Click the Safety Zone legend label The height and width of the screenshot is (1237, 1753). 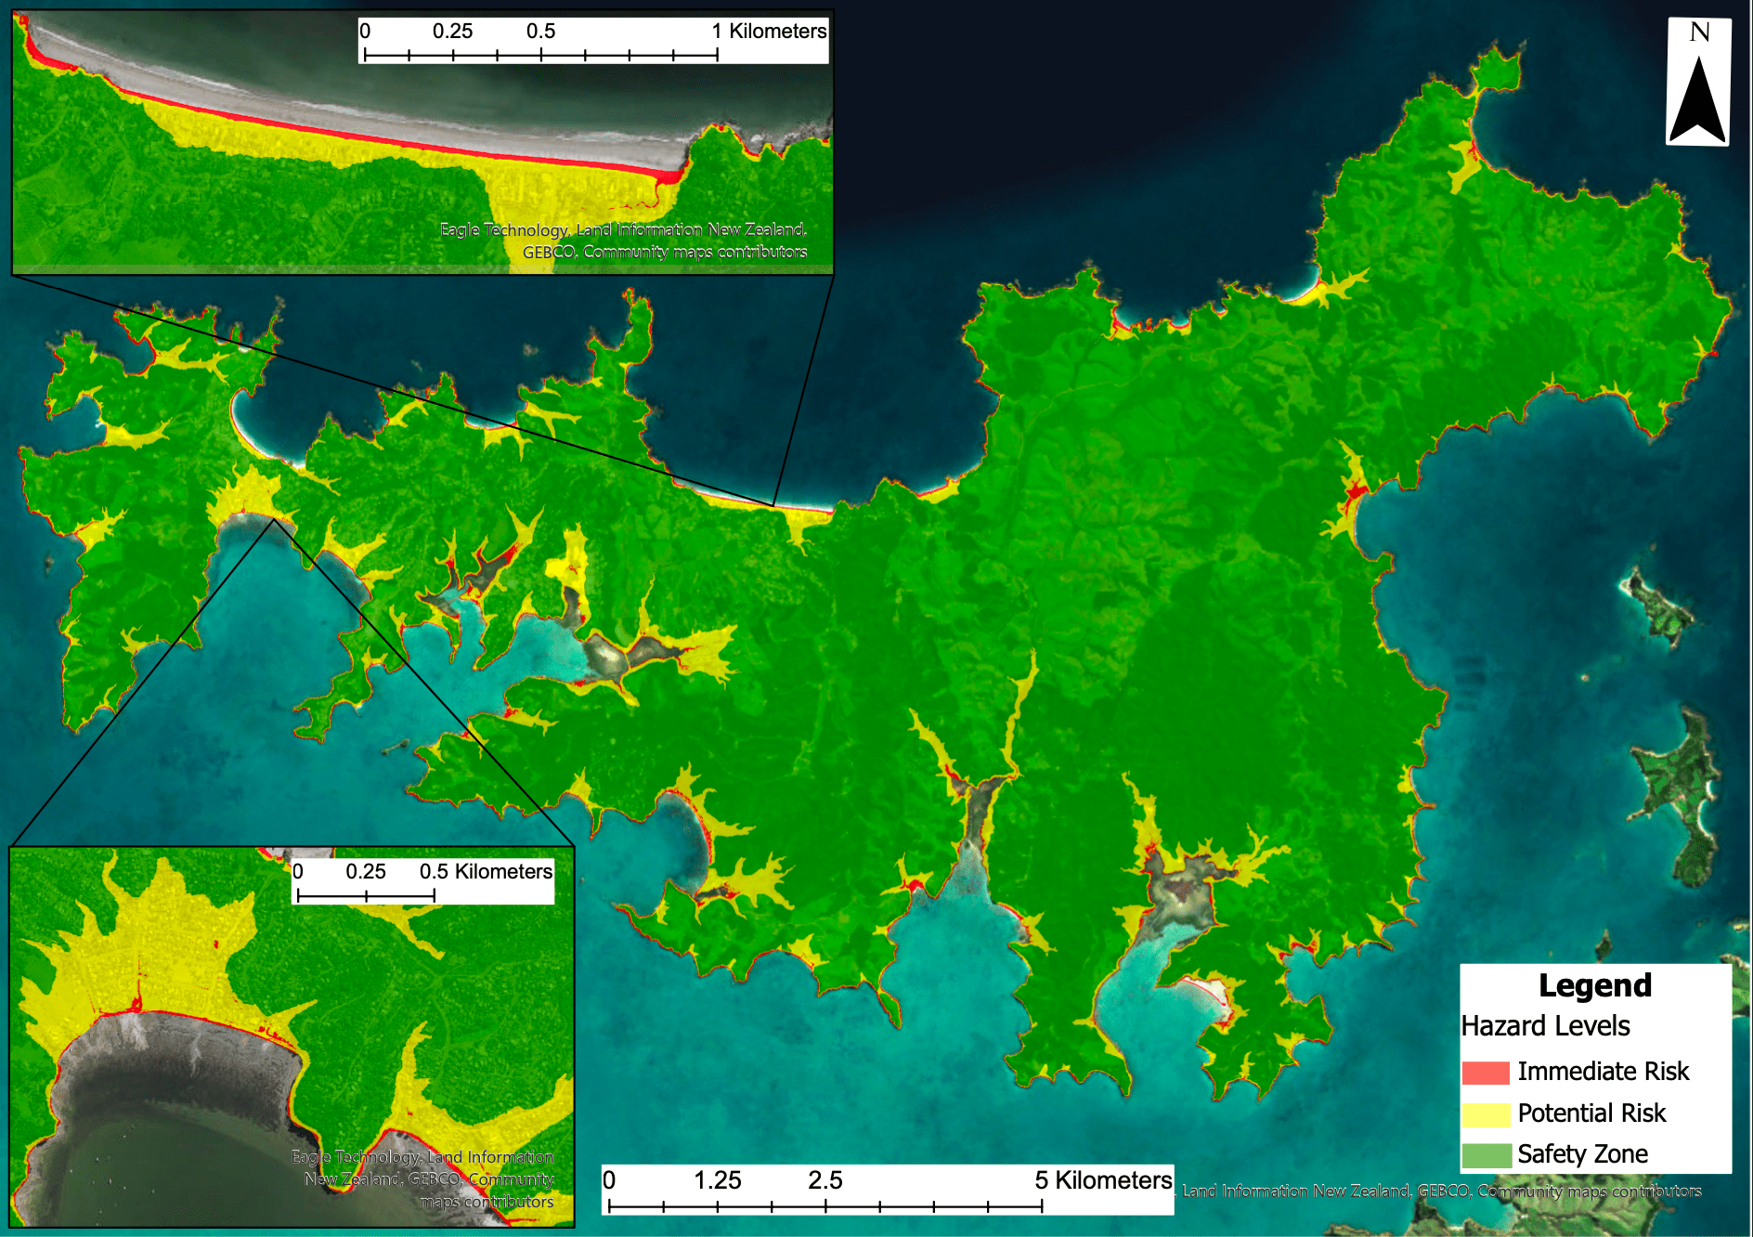click(1582, 1154)
